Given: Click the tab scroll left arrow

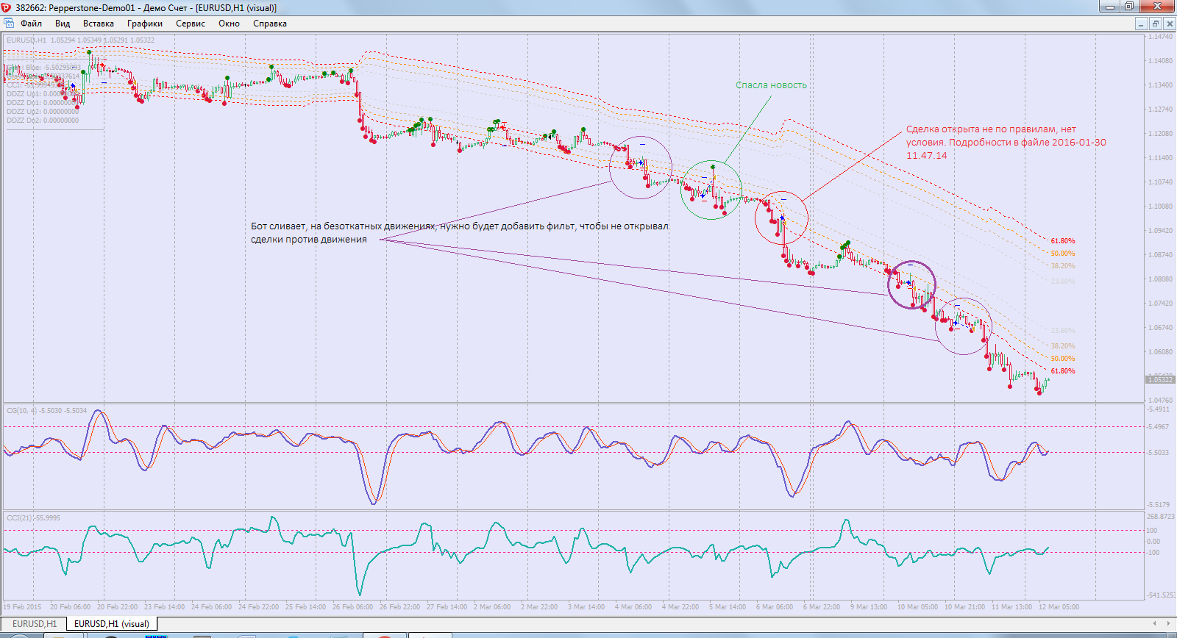Looking at the screenshot, I should point(1154,623).
